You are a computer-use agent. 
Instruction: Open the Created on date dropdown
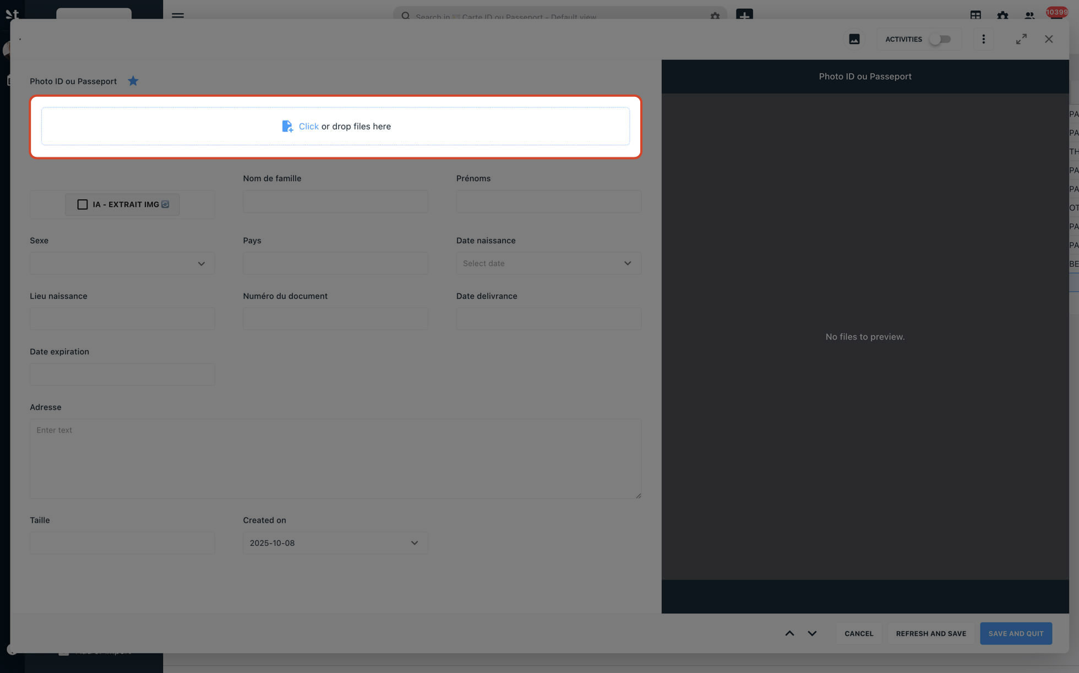pyautogui.click(x=335, y=543)
